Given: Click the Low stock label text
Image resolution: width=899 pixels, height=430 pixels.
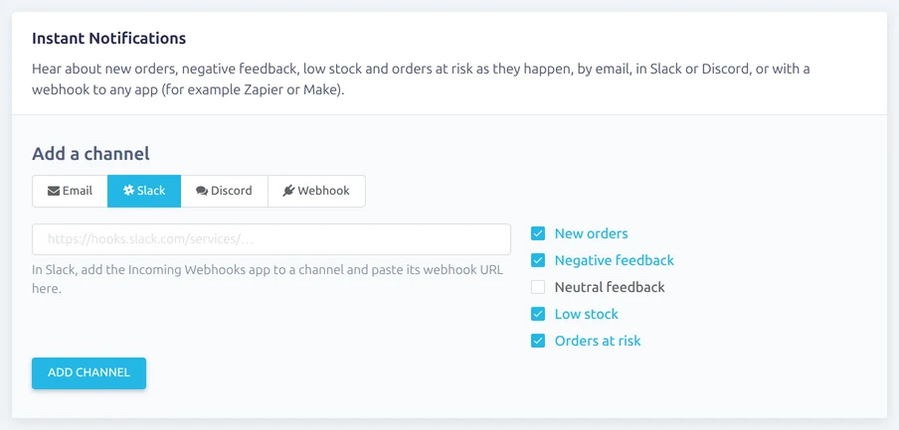Looking at the screenshot, I should pos(586,315).
